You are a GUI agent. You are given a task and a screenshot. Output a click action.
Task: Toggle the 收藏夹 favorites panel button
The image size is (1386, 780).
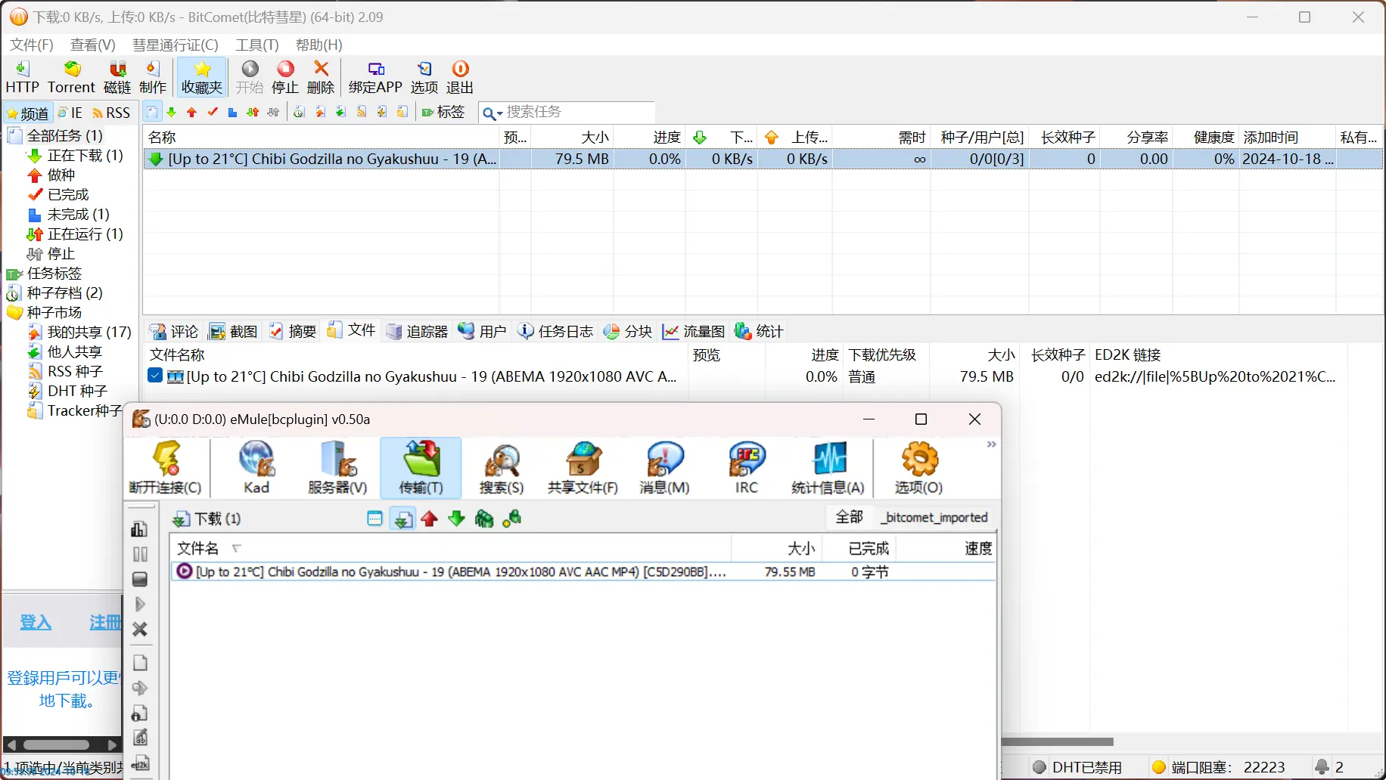pos(202,77)
